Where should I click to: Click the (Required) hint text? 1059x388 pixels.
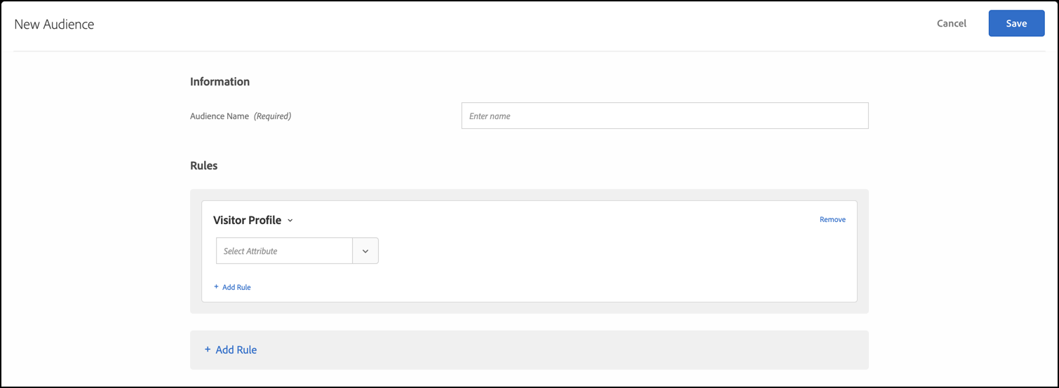coord(272,116)
